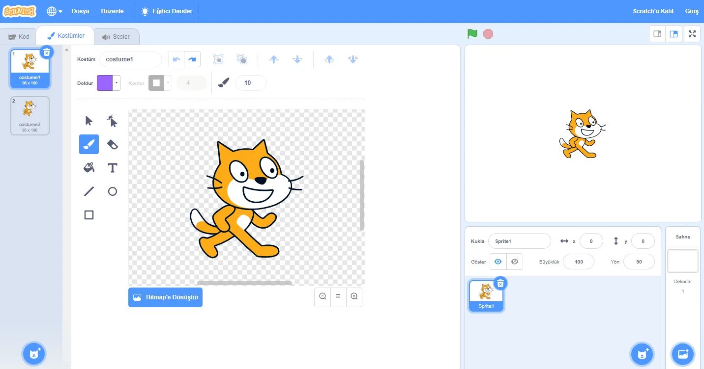Viewport: 704px width, 369px height.
Task: Click the bring forward arrow icon
Action: (274, 59)
